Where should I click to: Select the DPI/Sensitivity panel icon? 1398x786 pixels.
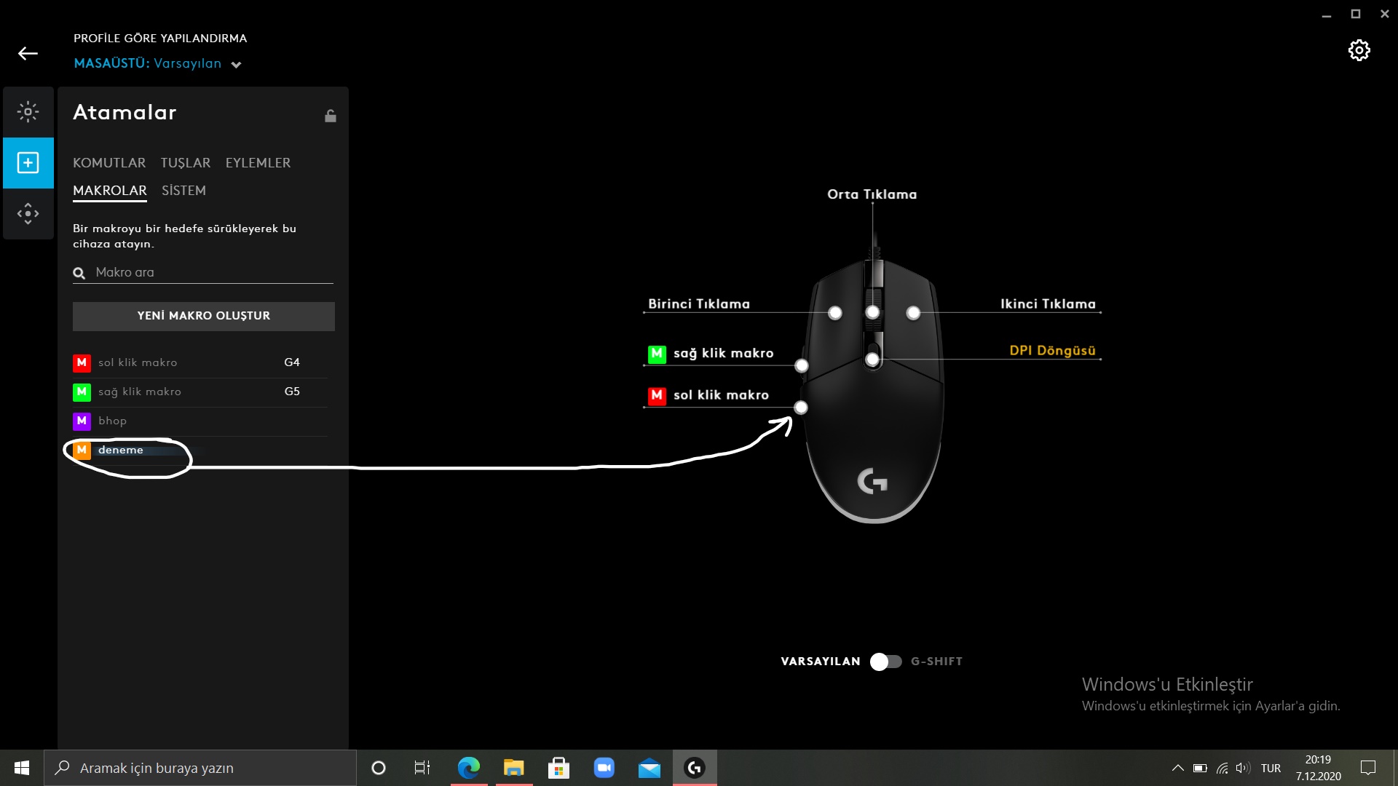click(27, 213)
